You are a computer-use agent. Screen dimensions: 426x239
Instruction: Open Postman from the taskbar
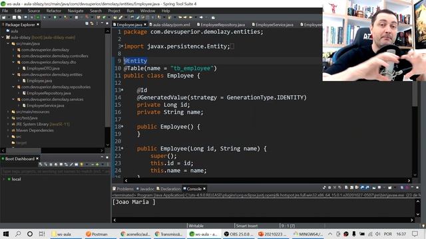(x=97, y=234)
